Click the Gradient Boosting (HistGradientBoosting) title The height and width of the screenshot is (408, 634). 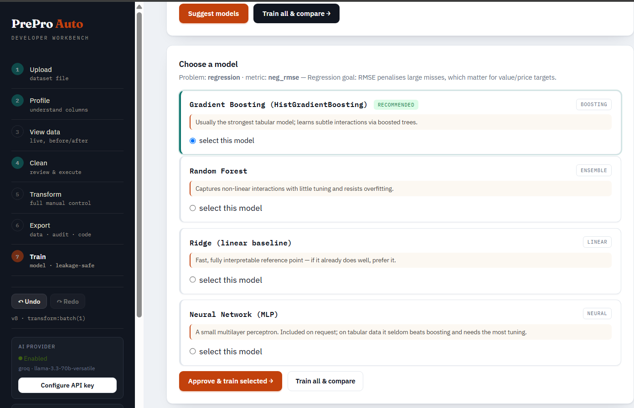[x=278, y=105]
